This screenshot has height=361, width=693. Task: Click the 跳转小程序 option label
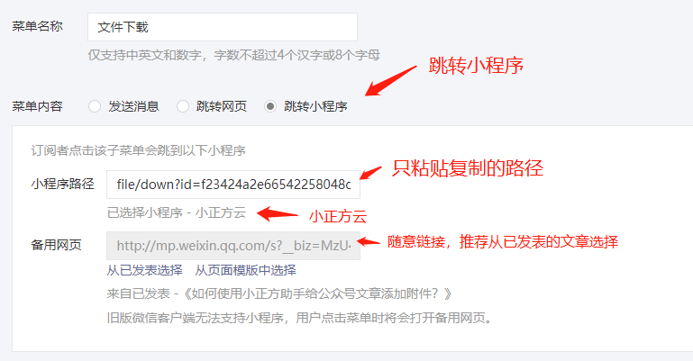coord(315,106)
